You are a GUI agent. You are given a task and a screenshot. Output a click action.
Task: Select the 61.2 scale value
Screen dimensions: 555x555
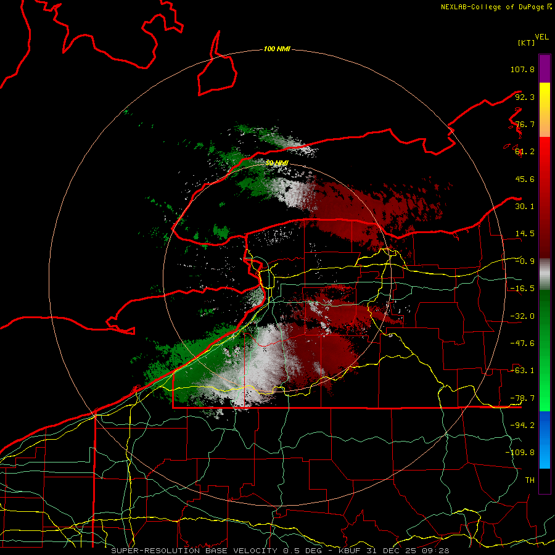[x=525, y=152]
